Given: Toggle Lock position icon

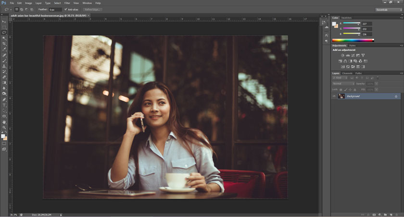Looking at the screenshot, I should click(350, 90).
